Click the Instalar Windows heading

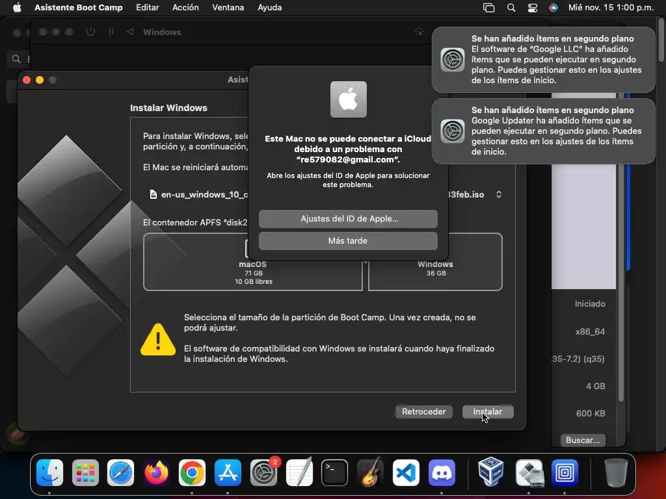point(168,108)
